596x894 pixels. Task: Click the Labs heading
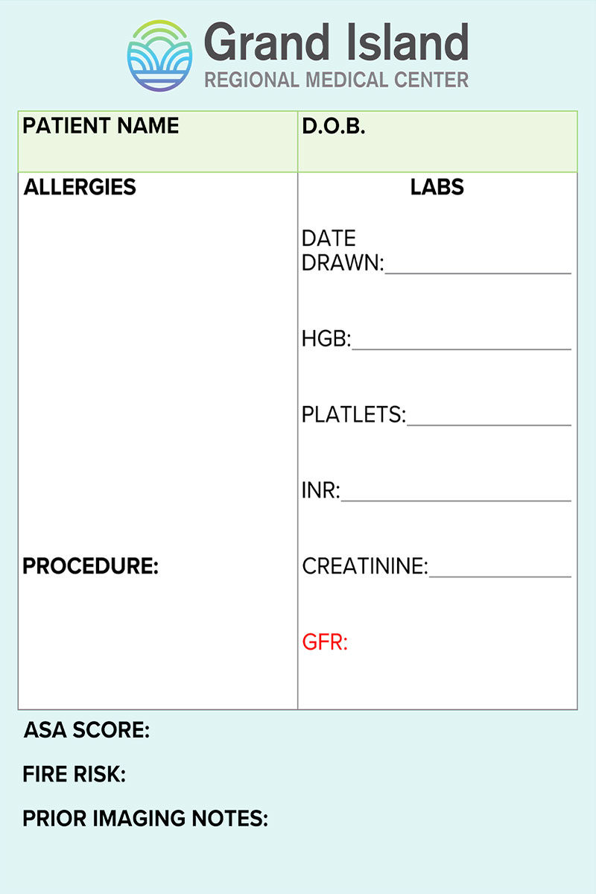[x=437, y=187]
